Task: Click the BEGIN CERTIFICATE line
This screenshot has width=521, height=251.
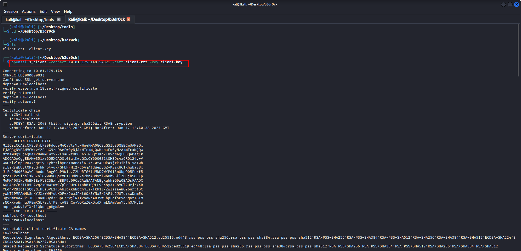Action: click(x=32, y=141)
